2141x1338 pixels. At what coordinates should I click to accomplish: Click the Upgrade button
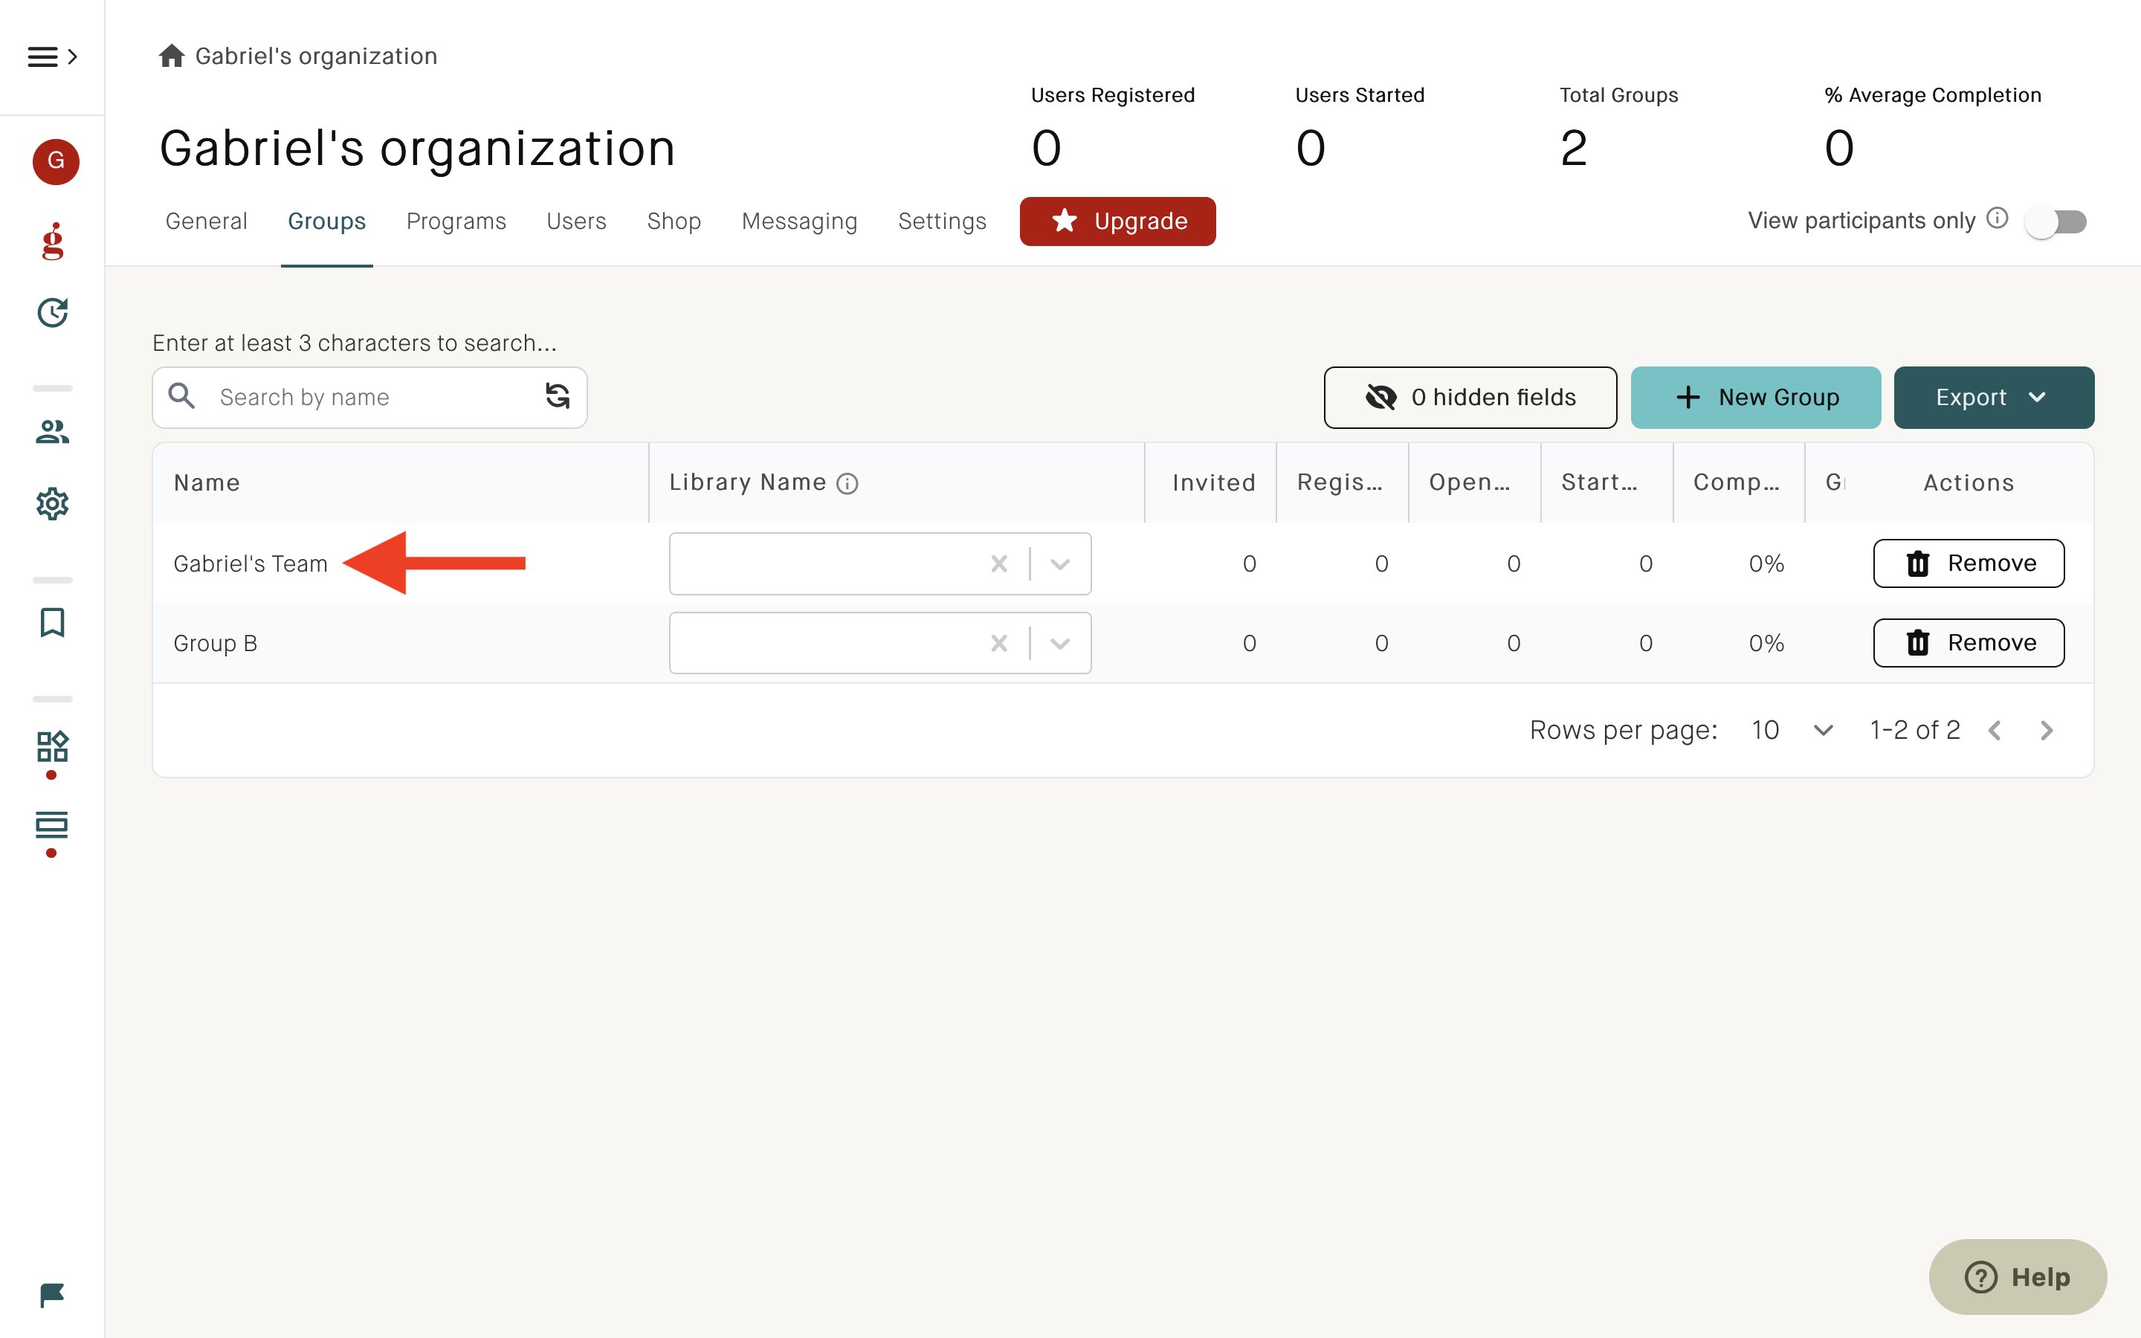tap(1117, 222)
